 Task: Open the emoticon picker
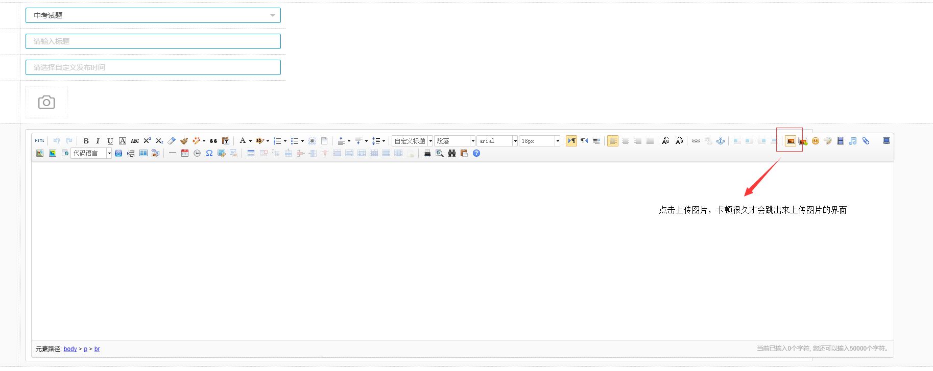tap(816, 141)
